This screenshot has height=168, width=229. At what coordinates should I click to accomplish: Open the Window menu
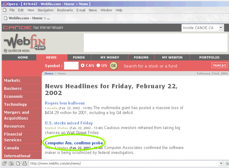pos(106,10)
